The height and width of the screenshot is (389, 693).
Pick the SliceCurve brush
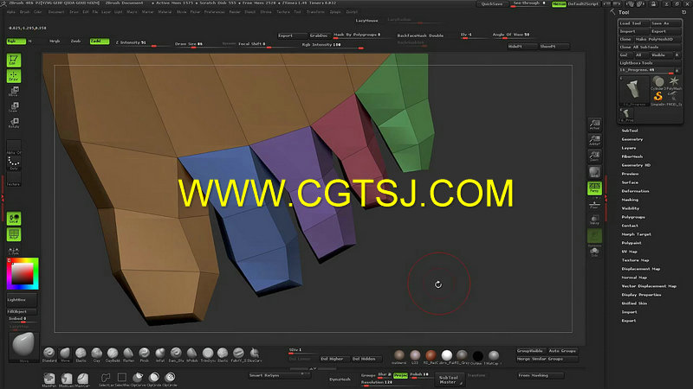click(255, 354)
